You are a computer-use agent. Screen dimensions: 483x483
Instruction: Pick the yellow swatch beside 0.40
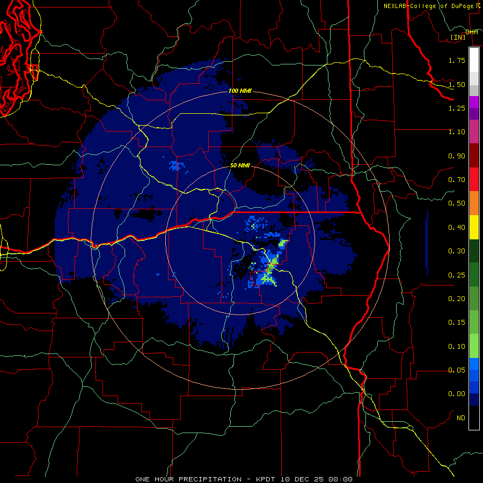(x=474, y=228)
